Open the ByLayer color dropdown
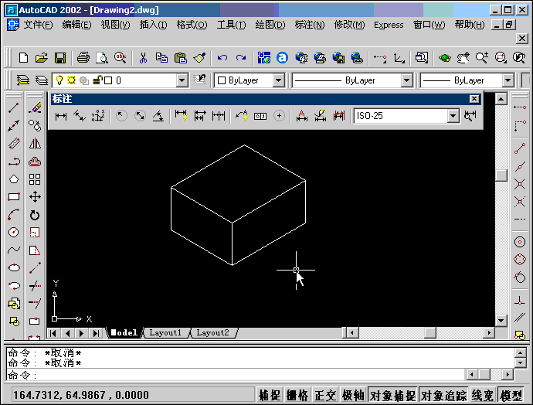 tap(278, 80)
